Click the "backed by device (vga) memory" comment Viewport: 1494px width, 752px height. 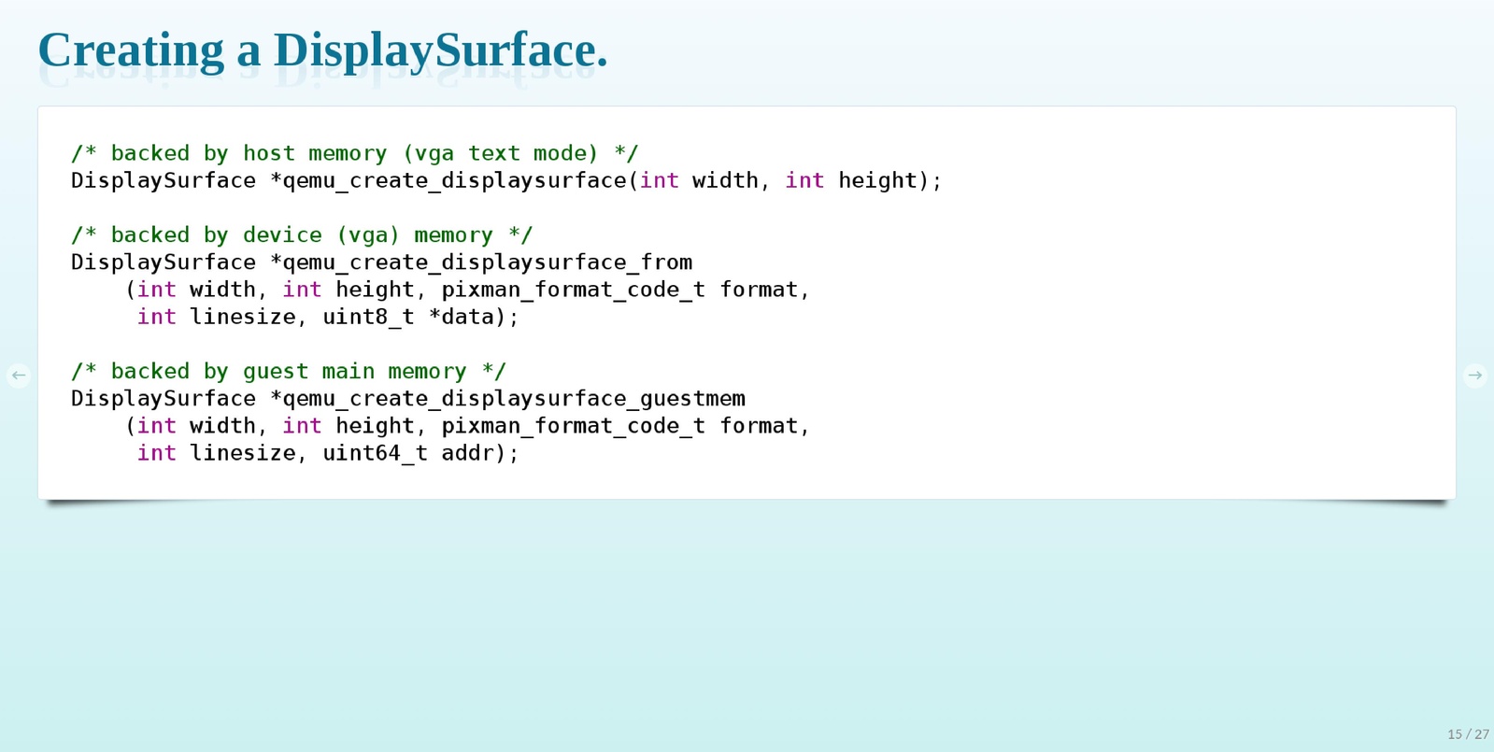[301, 235]
